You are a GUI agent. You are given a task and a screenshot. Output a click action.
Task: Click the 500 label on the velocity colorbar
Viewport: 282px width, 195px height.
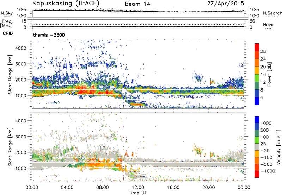point(265,130)
